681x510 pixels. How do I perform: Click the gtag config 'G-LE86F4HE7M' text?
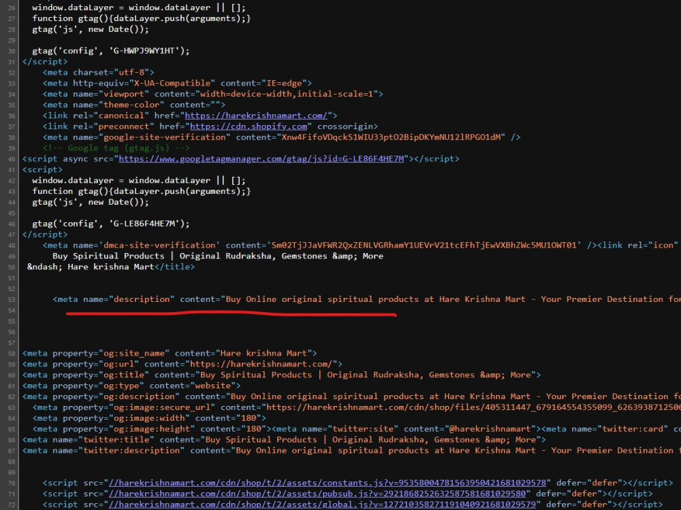tap(111, 224)
